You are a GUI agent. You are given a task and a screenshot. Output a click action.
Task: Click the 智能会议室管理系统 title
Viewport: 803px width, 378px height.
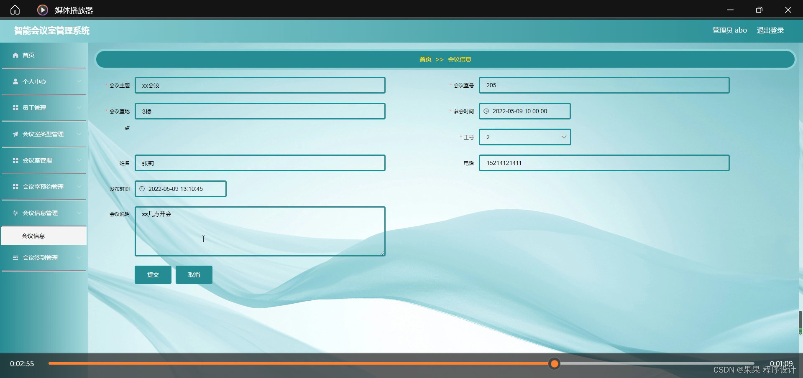[52, 30]
